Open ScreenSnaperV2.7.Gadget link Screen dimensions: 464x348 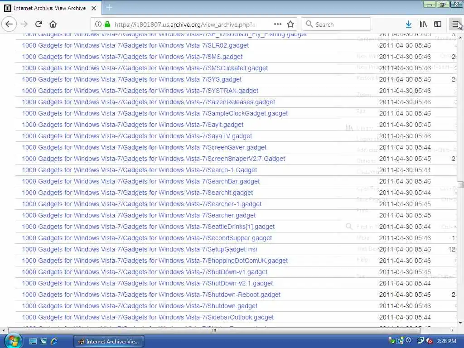click(153, 159)
